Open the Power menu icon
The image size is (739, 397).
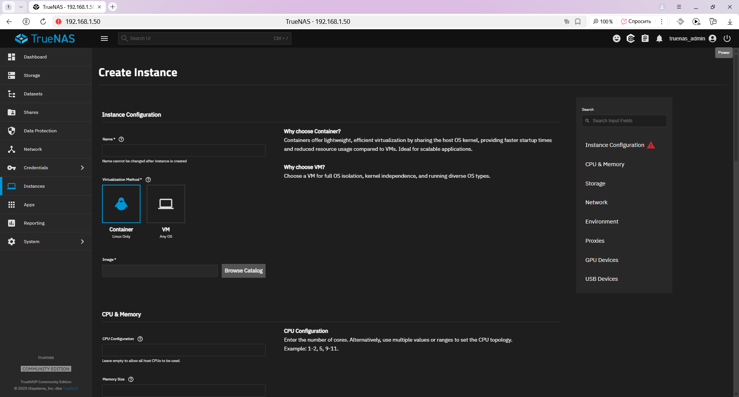point(727,38)
